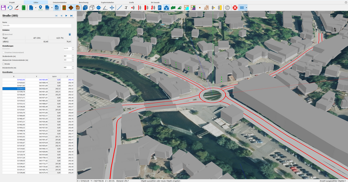Toggle the Berechnet checkbox
The image size is (348, 182).
coord(3,34)
